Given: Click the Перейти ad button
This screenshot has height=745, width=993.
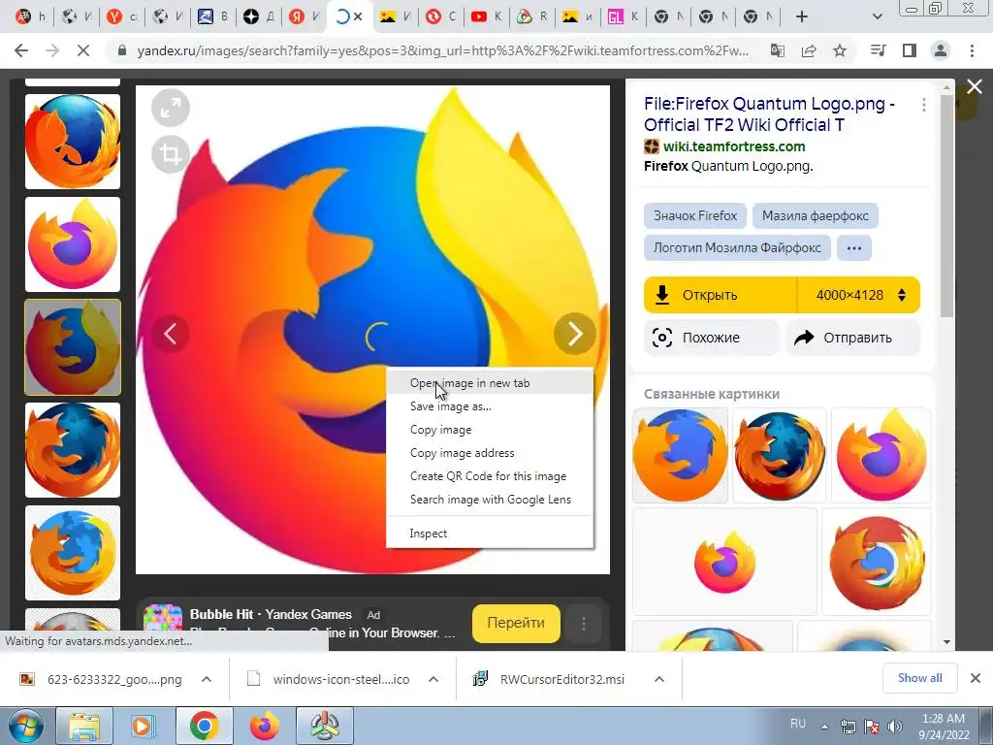Looking at the screenshot, I should (x=516, y=624).
